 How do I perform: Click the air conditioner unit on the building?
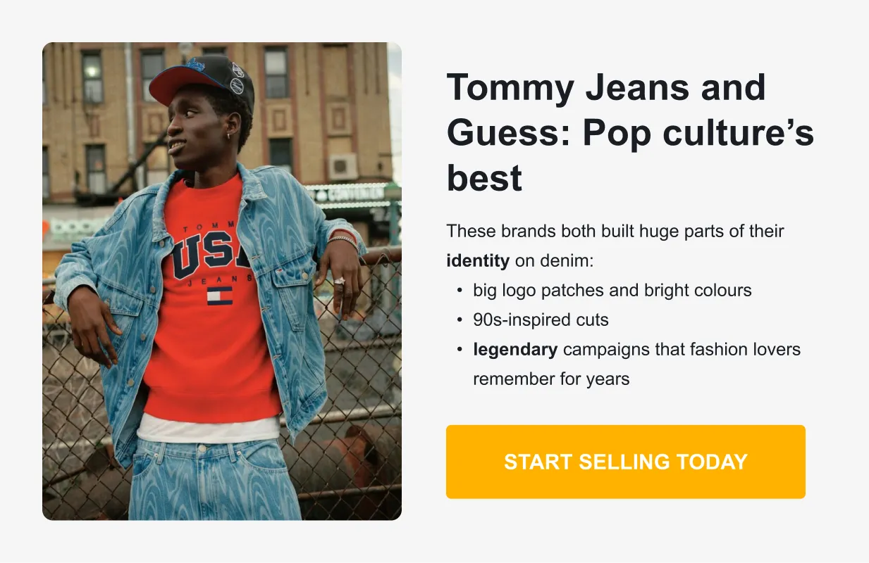click(343, 166)
